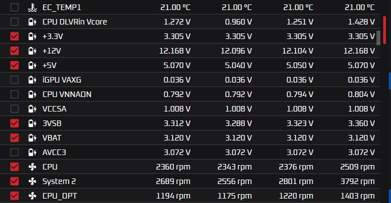Click the fan icon beside System 2
Viewport: 391px width, 203px height.
tap(32, 181)
